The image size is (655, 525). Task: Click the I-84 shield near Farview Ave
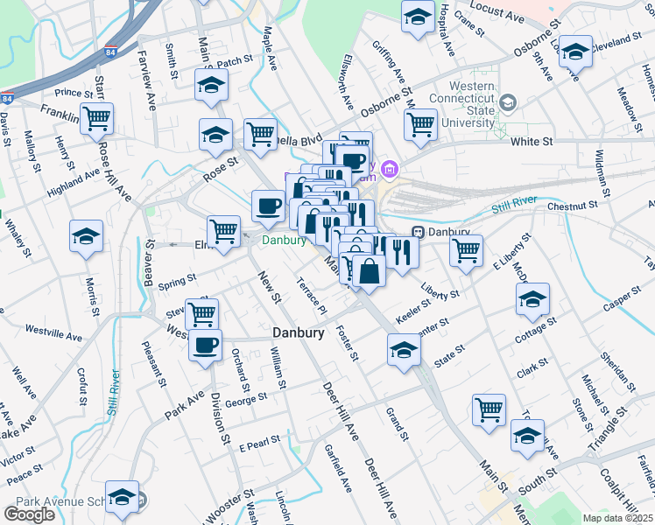pos(110,52)
